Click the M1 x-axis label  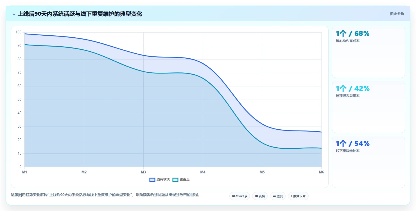pos(24,172)
